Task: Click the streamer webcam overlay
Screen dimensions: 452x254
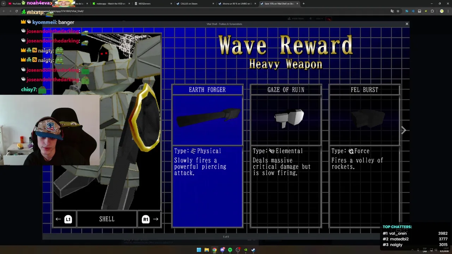Action: pos(50,130)
